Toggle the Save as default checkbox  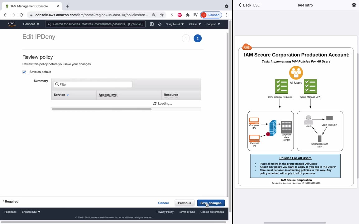coord(24,72)
